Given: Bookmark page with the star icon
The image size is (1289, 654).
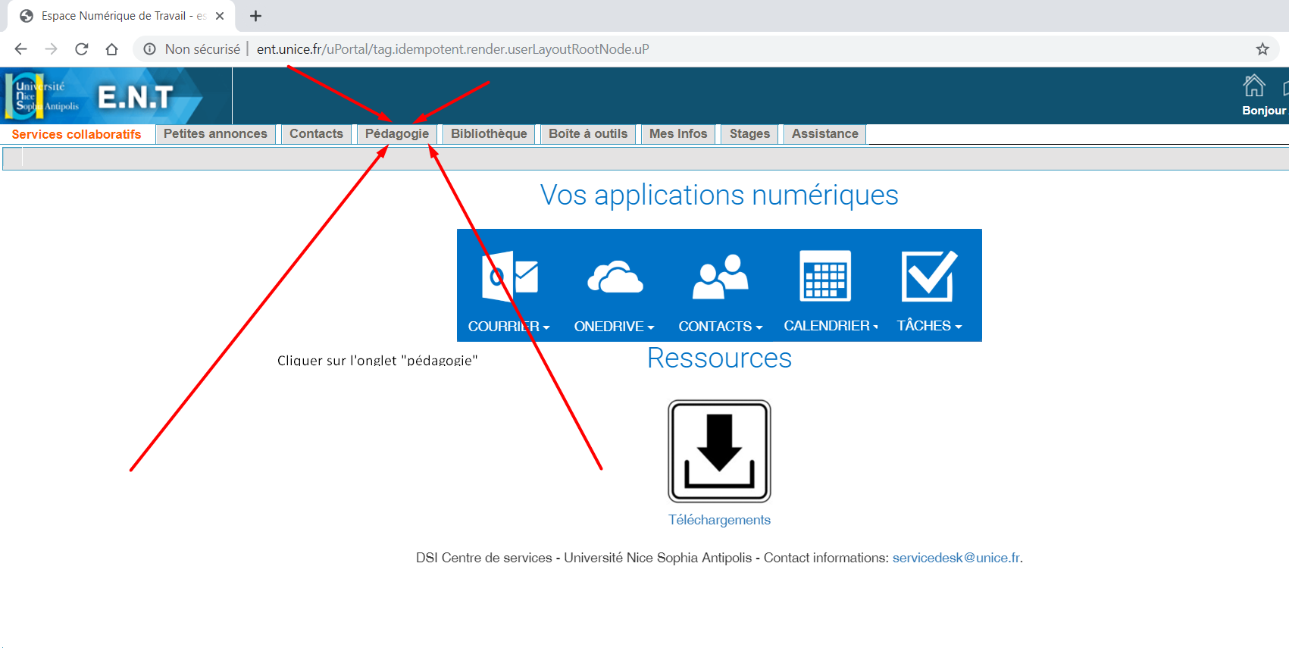Looking at the screenshot, I should tap(1262, 49).
